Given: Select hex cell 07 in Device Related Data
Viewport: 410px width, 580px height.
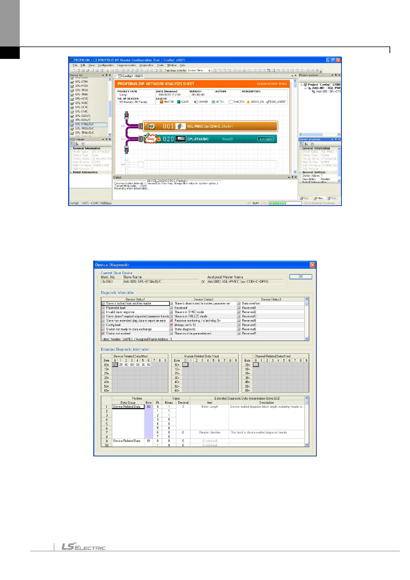Looking at the screenshot, I should point(115,365).
